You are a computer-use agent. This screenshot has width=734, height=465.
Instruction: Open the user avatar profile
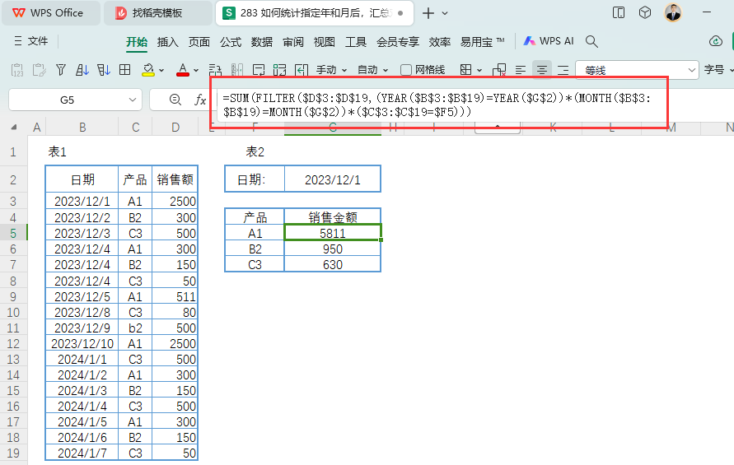[x=673, y=12]
